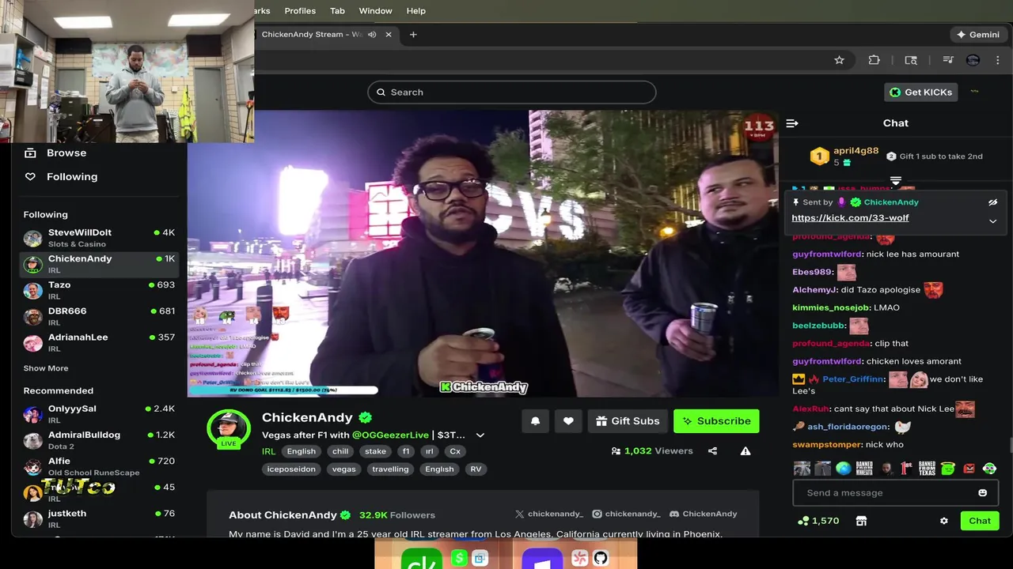Viewport: 1013px width, 569px height.
Task: Open the browser extensions puzzle icon
Action: [874, 60]
